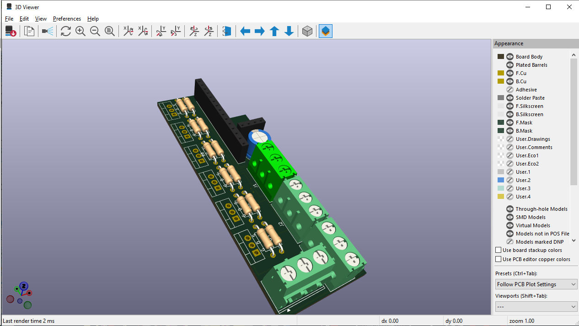Click Appearance panel scrollbar down arrow

point(574,240)
